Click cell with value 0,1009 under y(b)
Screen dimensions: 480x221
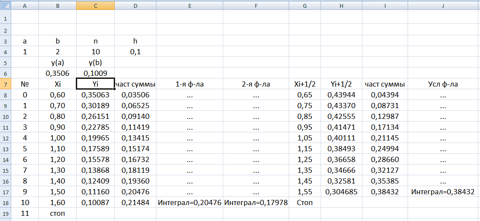96,73
